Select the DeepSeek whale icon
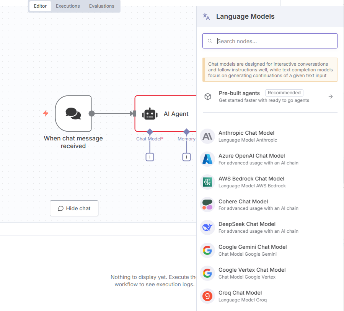Viewport: 344px width, 311px height. (x=207, y=227)
